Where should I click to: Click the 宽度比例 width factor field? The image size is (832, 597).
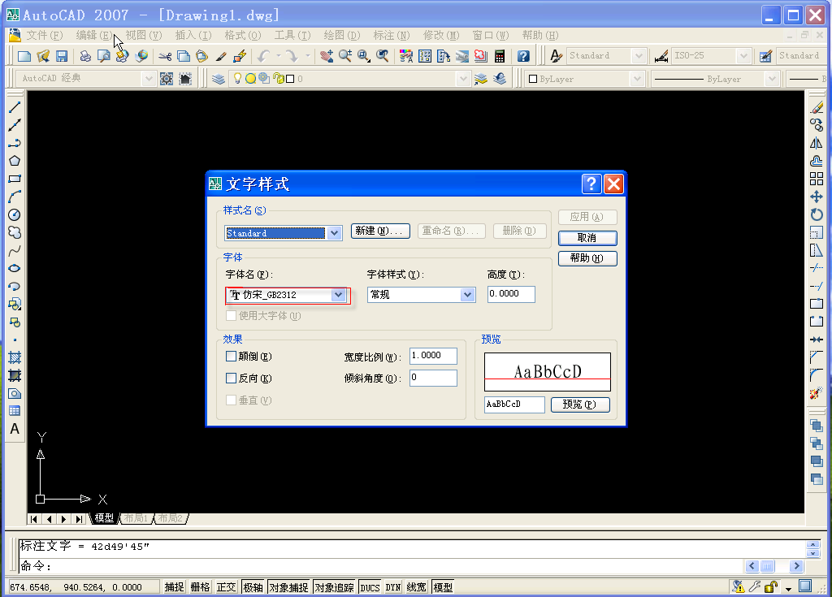(433, 356)
